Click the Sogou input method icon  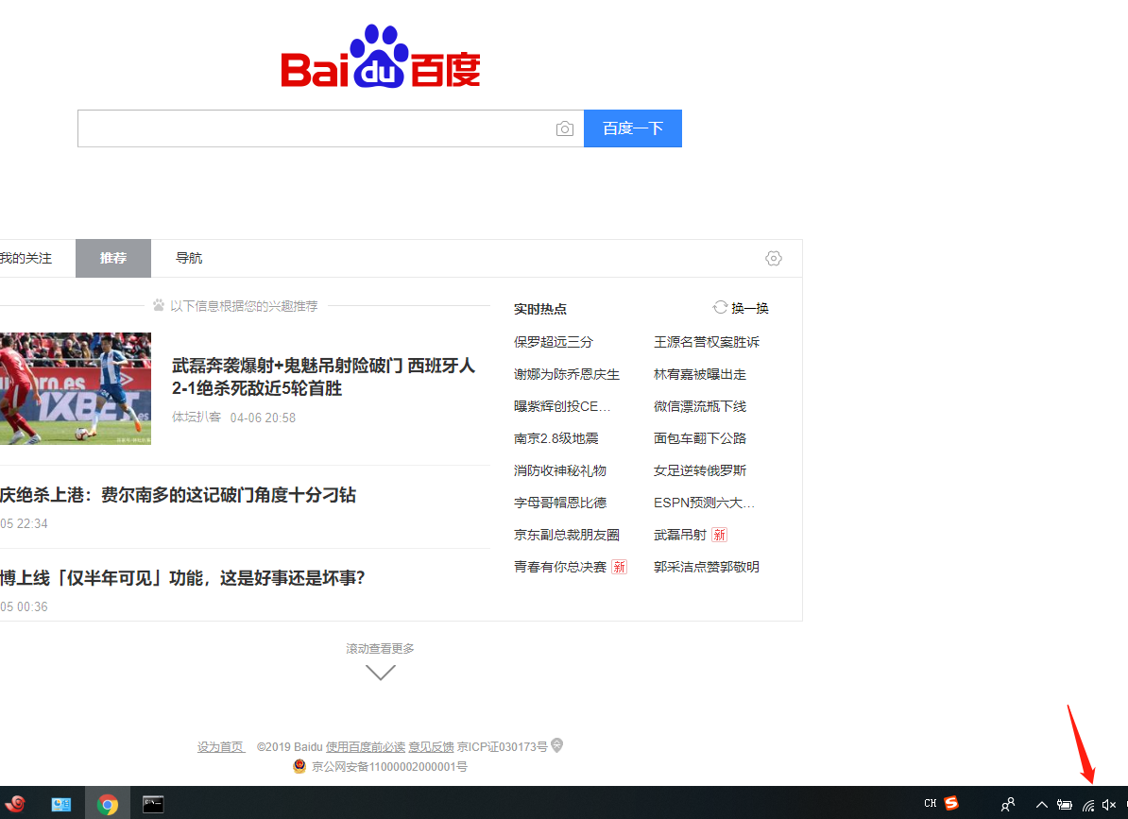click(951, 803)
